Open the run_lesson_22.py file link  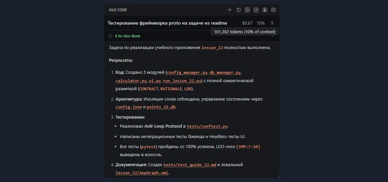[x=182, y=81]
